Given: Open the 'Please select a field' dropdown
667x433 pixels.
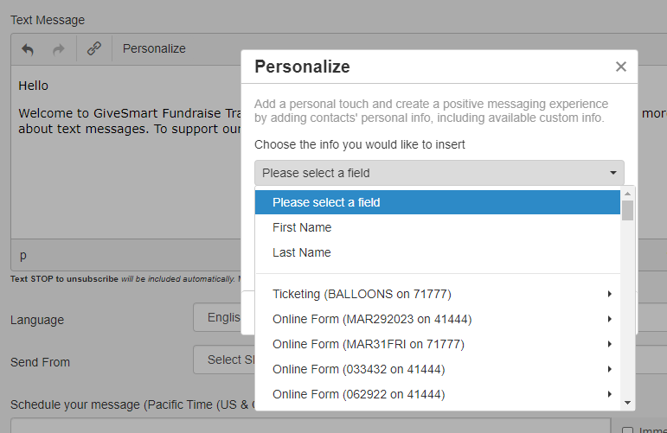Looking at the screenshot, I should click(x=439, y=173).
